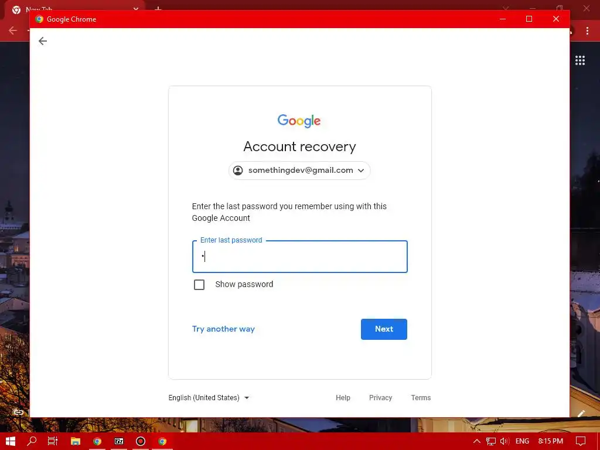Screen dimensions: 600x450
Task: Close the New Tab tab
Action: (136, 8)
